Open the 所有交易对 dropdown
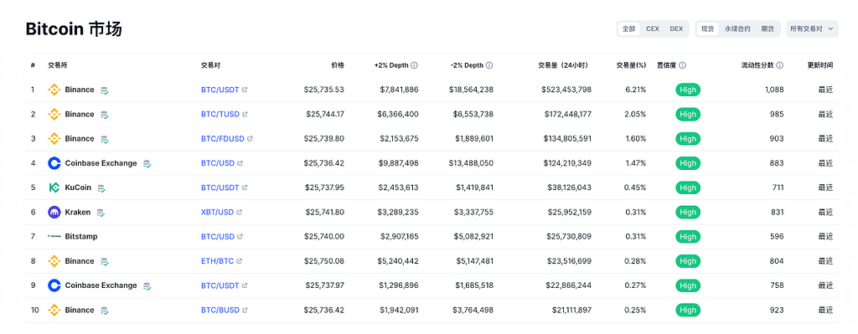The image size is (858, 334). (x=812, y=29)
